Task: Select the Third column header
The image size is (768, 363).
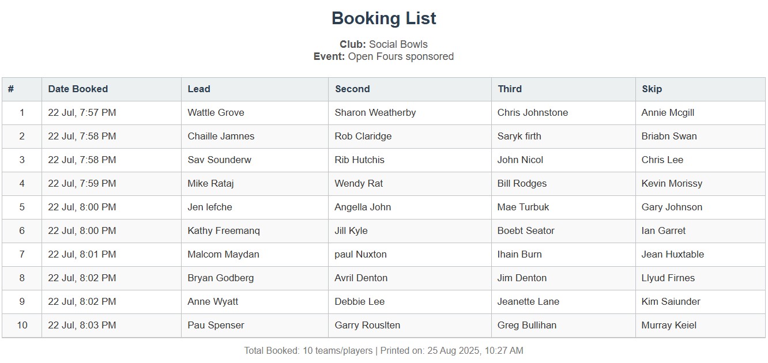Action: 510,89
